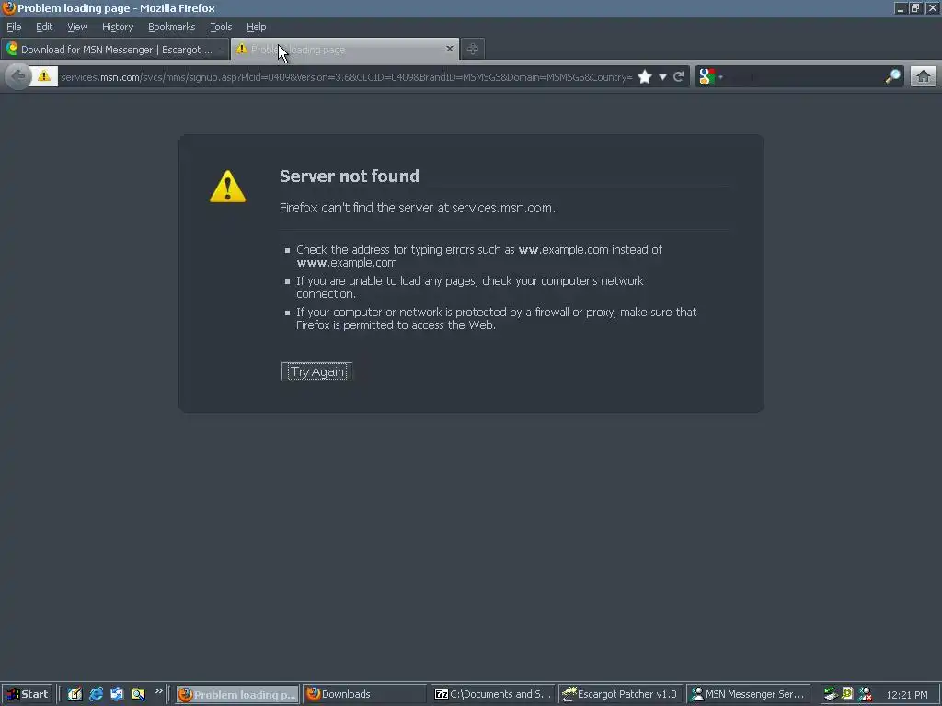
Task: Click the 'check your computer's network connection' bullet
Action: (x=470, y=287)
